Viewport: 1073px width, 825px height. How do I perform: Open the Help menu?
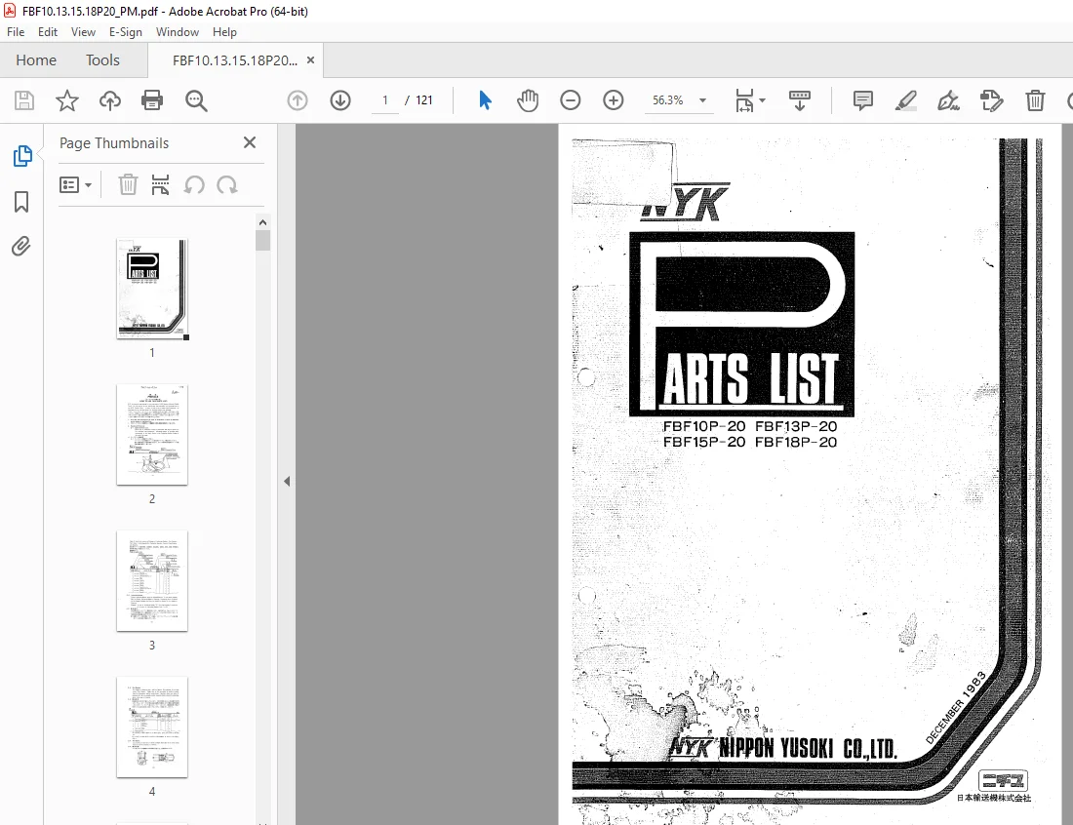(x=224, y=32)
